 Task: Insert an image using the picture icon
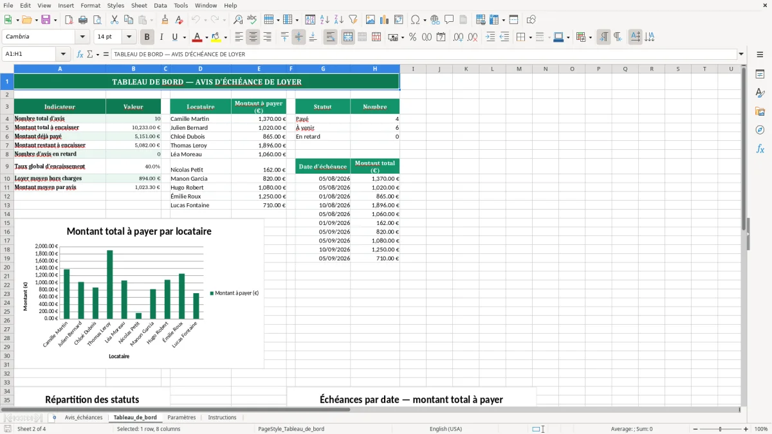(371, 20)
